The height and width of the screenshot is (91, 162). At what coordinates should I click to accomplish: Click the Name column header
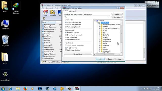click(x=49, y=22)
